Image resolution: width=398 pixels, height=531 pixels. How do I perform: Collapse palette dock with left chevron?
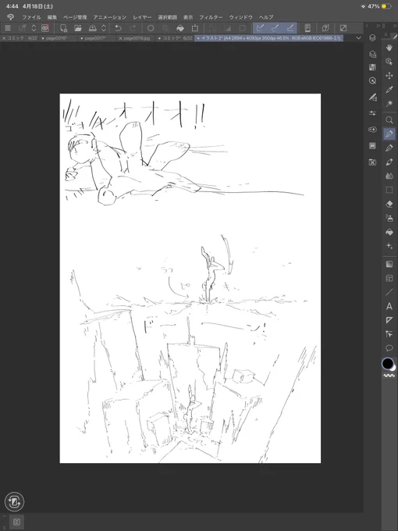[x=367, y=26]
